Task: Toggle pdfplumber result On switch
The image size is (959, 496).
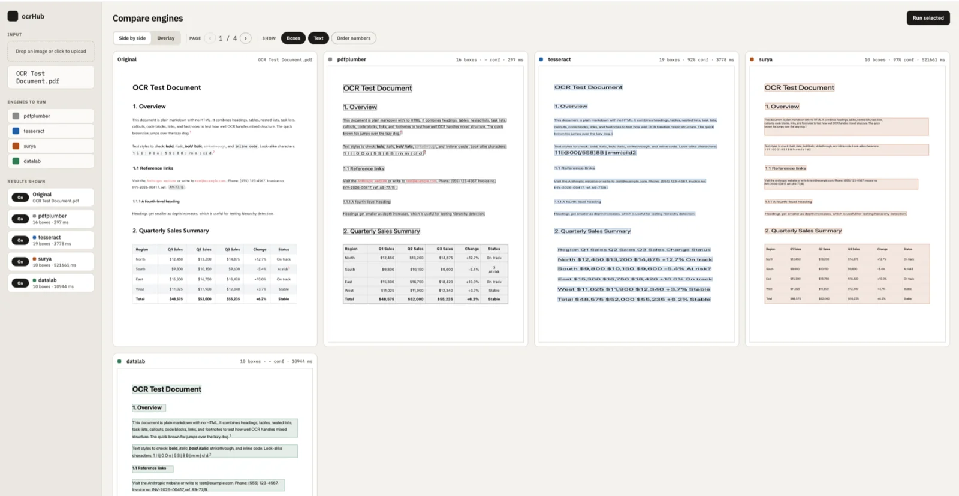Action: [x=20, y=219]
